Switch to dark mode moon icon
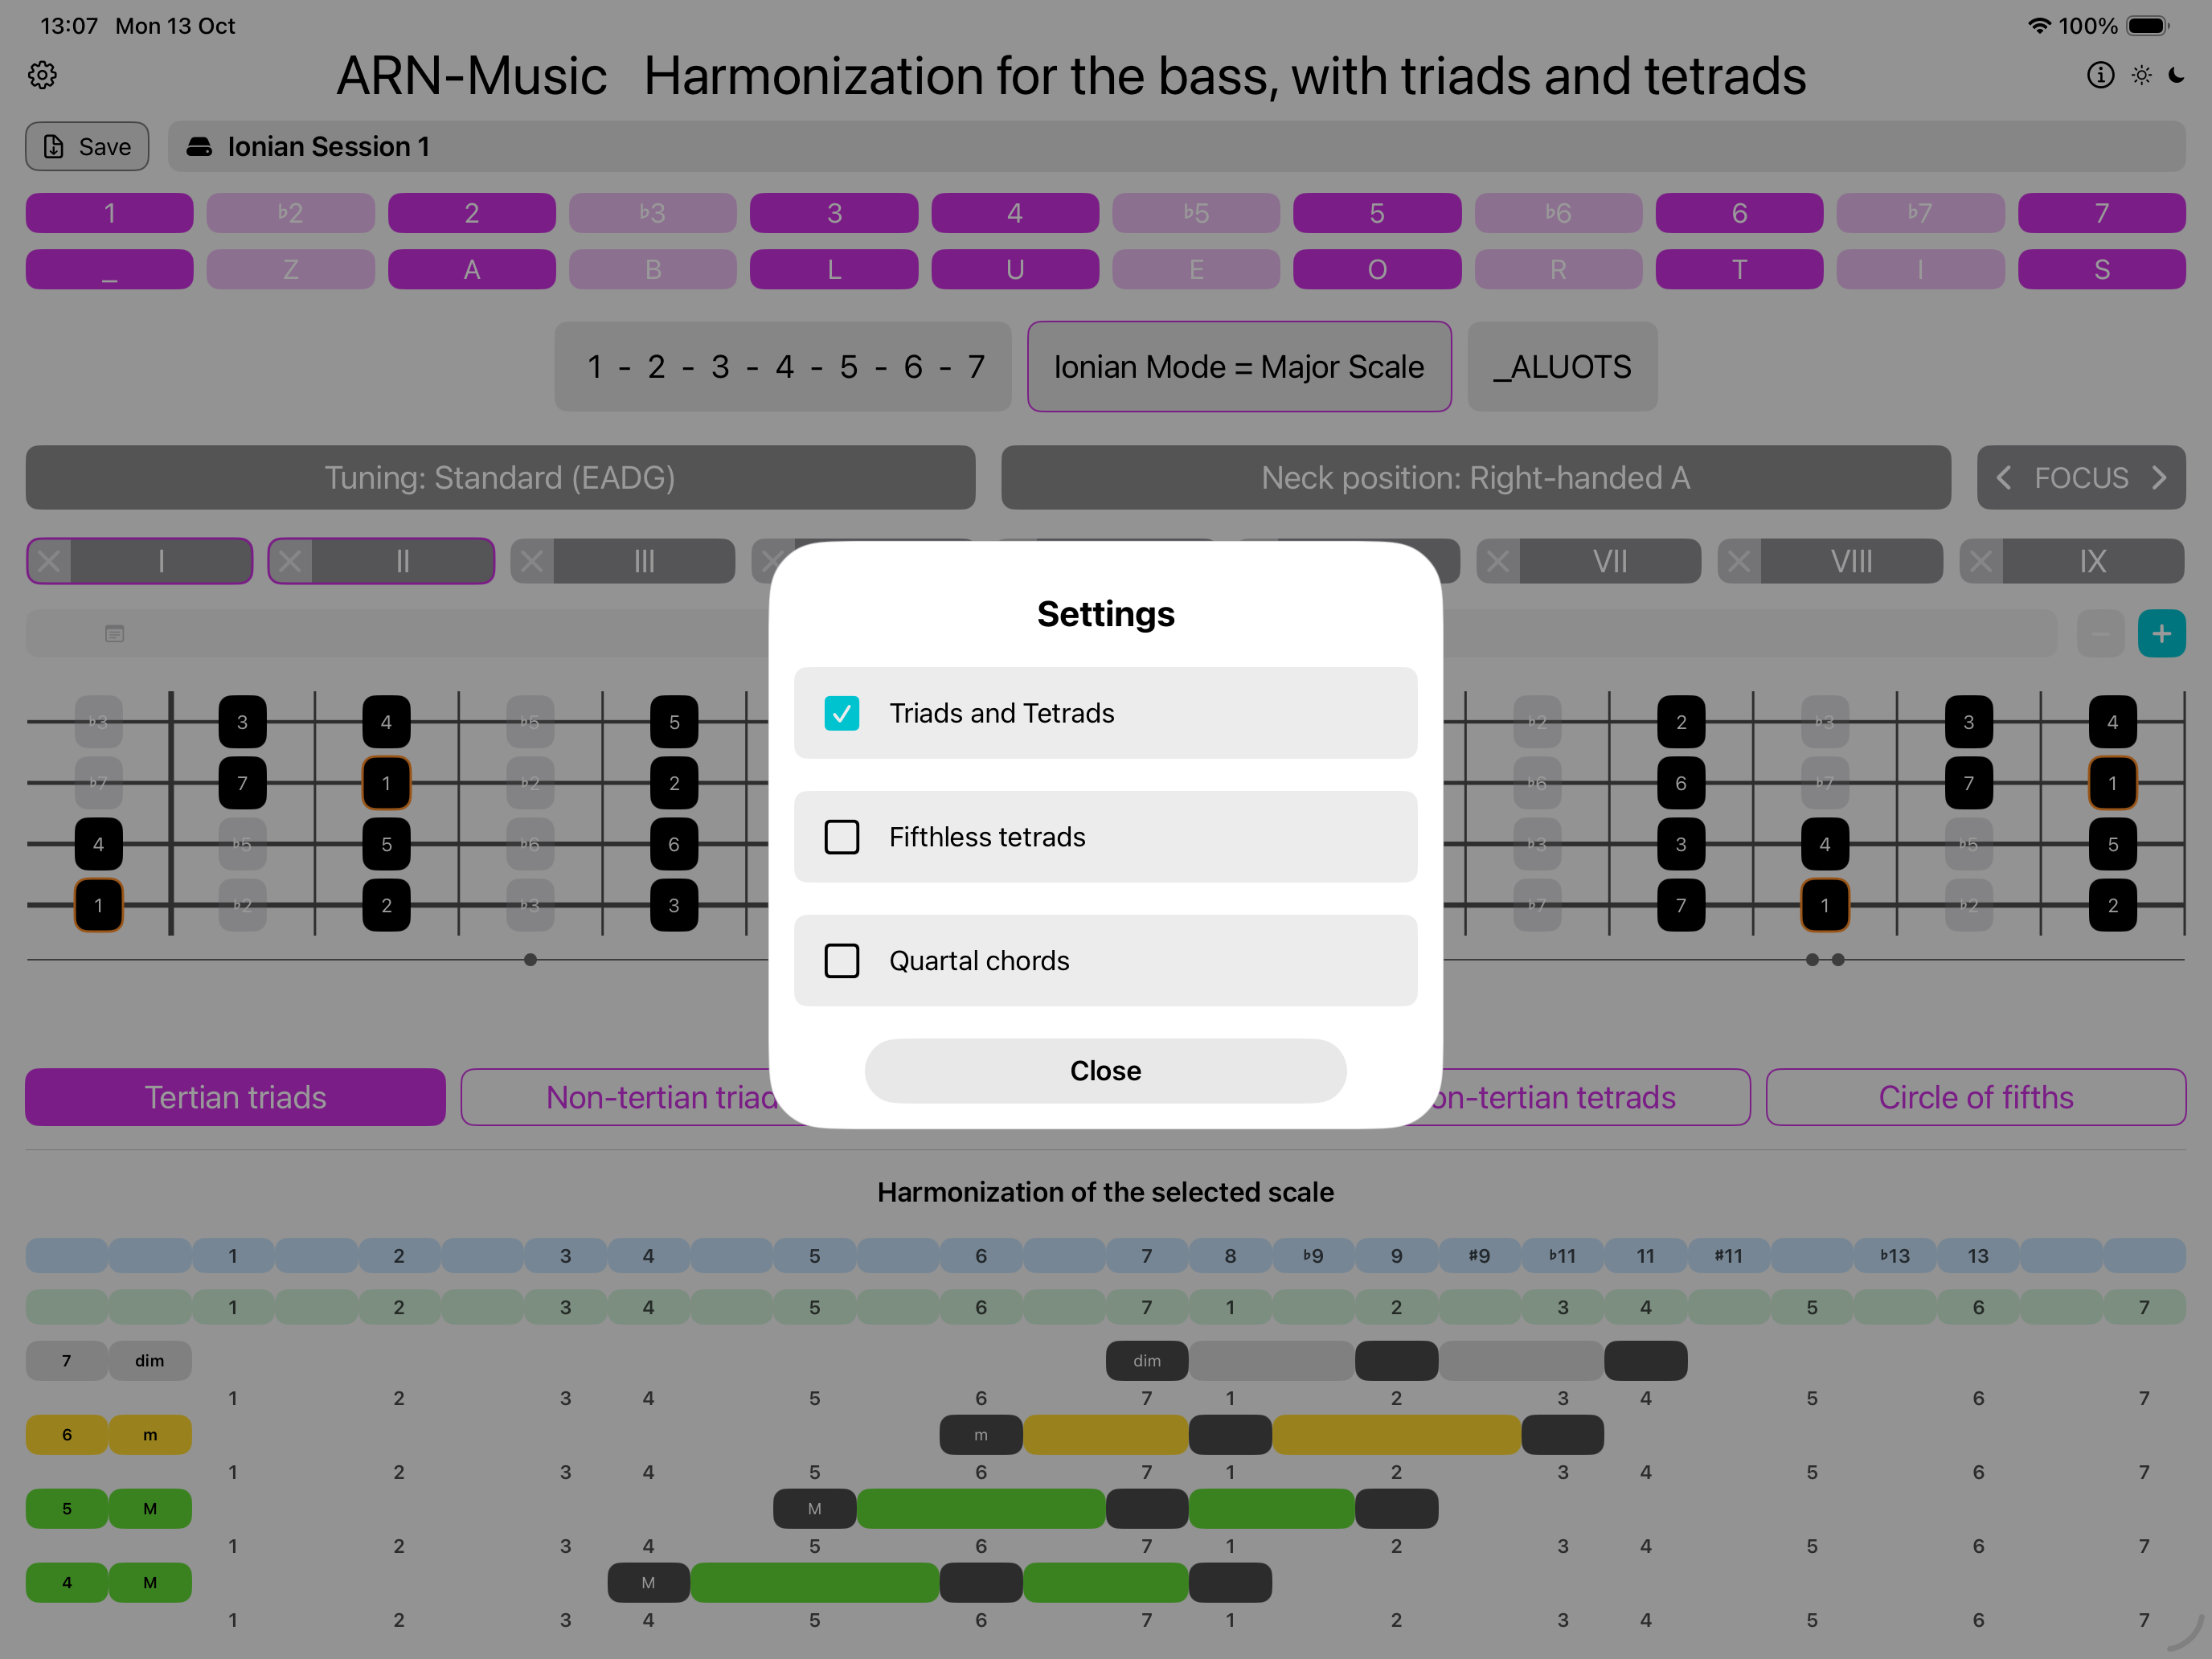This screenshot has height=1659, width=2212. [2177, 75]
